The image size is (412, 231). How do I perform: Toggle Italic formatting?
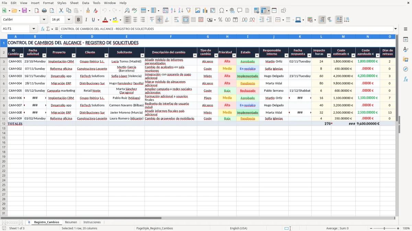tap(86, 20)
